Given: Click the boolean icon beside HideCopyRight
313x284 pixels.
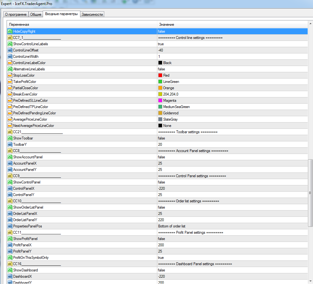Looking at the screenshot, I should (10, 31).
